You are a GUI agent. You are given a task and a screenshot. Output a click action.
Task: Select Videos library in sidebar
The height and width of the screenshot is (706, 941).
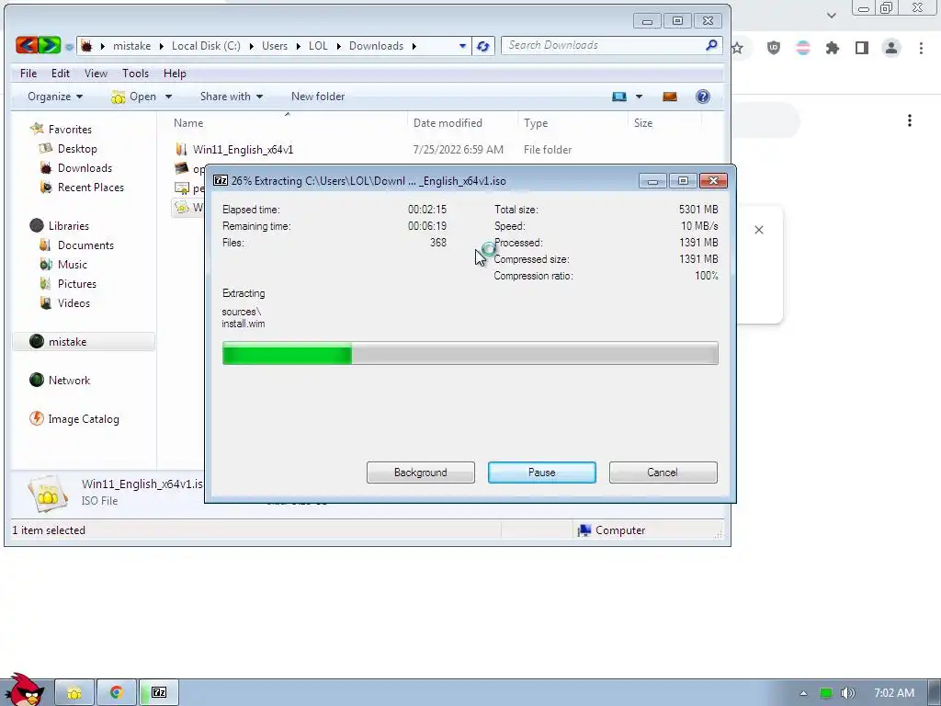point(74,303)
